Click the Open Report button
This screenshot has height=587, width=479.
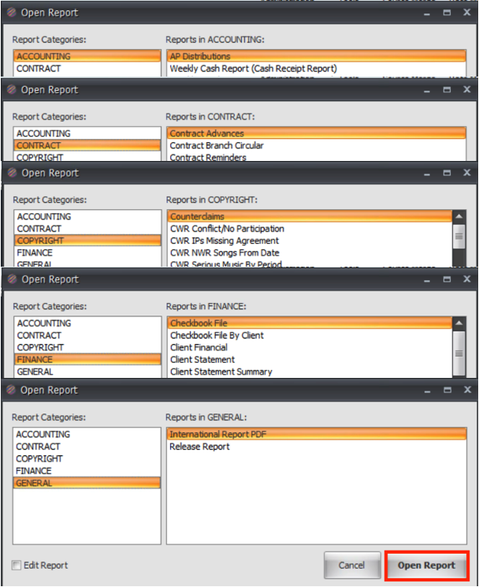point(426,566)
